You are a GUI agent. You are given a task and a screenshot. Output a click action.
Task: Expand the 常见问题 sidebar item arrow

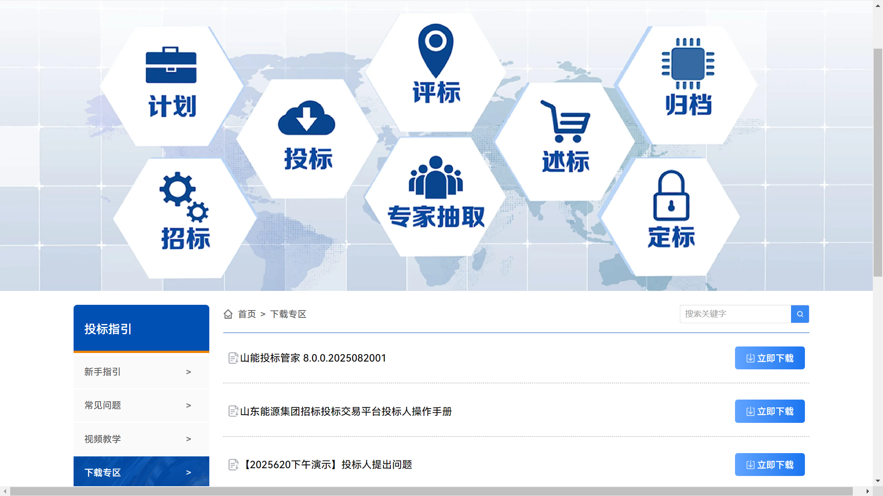188,405
